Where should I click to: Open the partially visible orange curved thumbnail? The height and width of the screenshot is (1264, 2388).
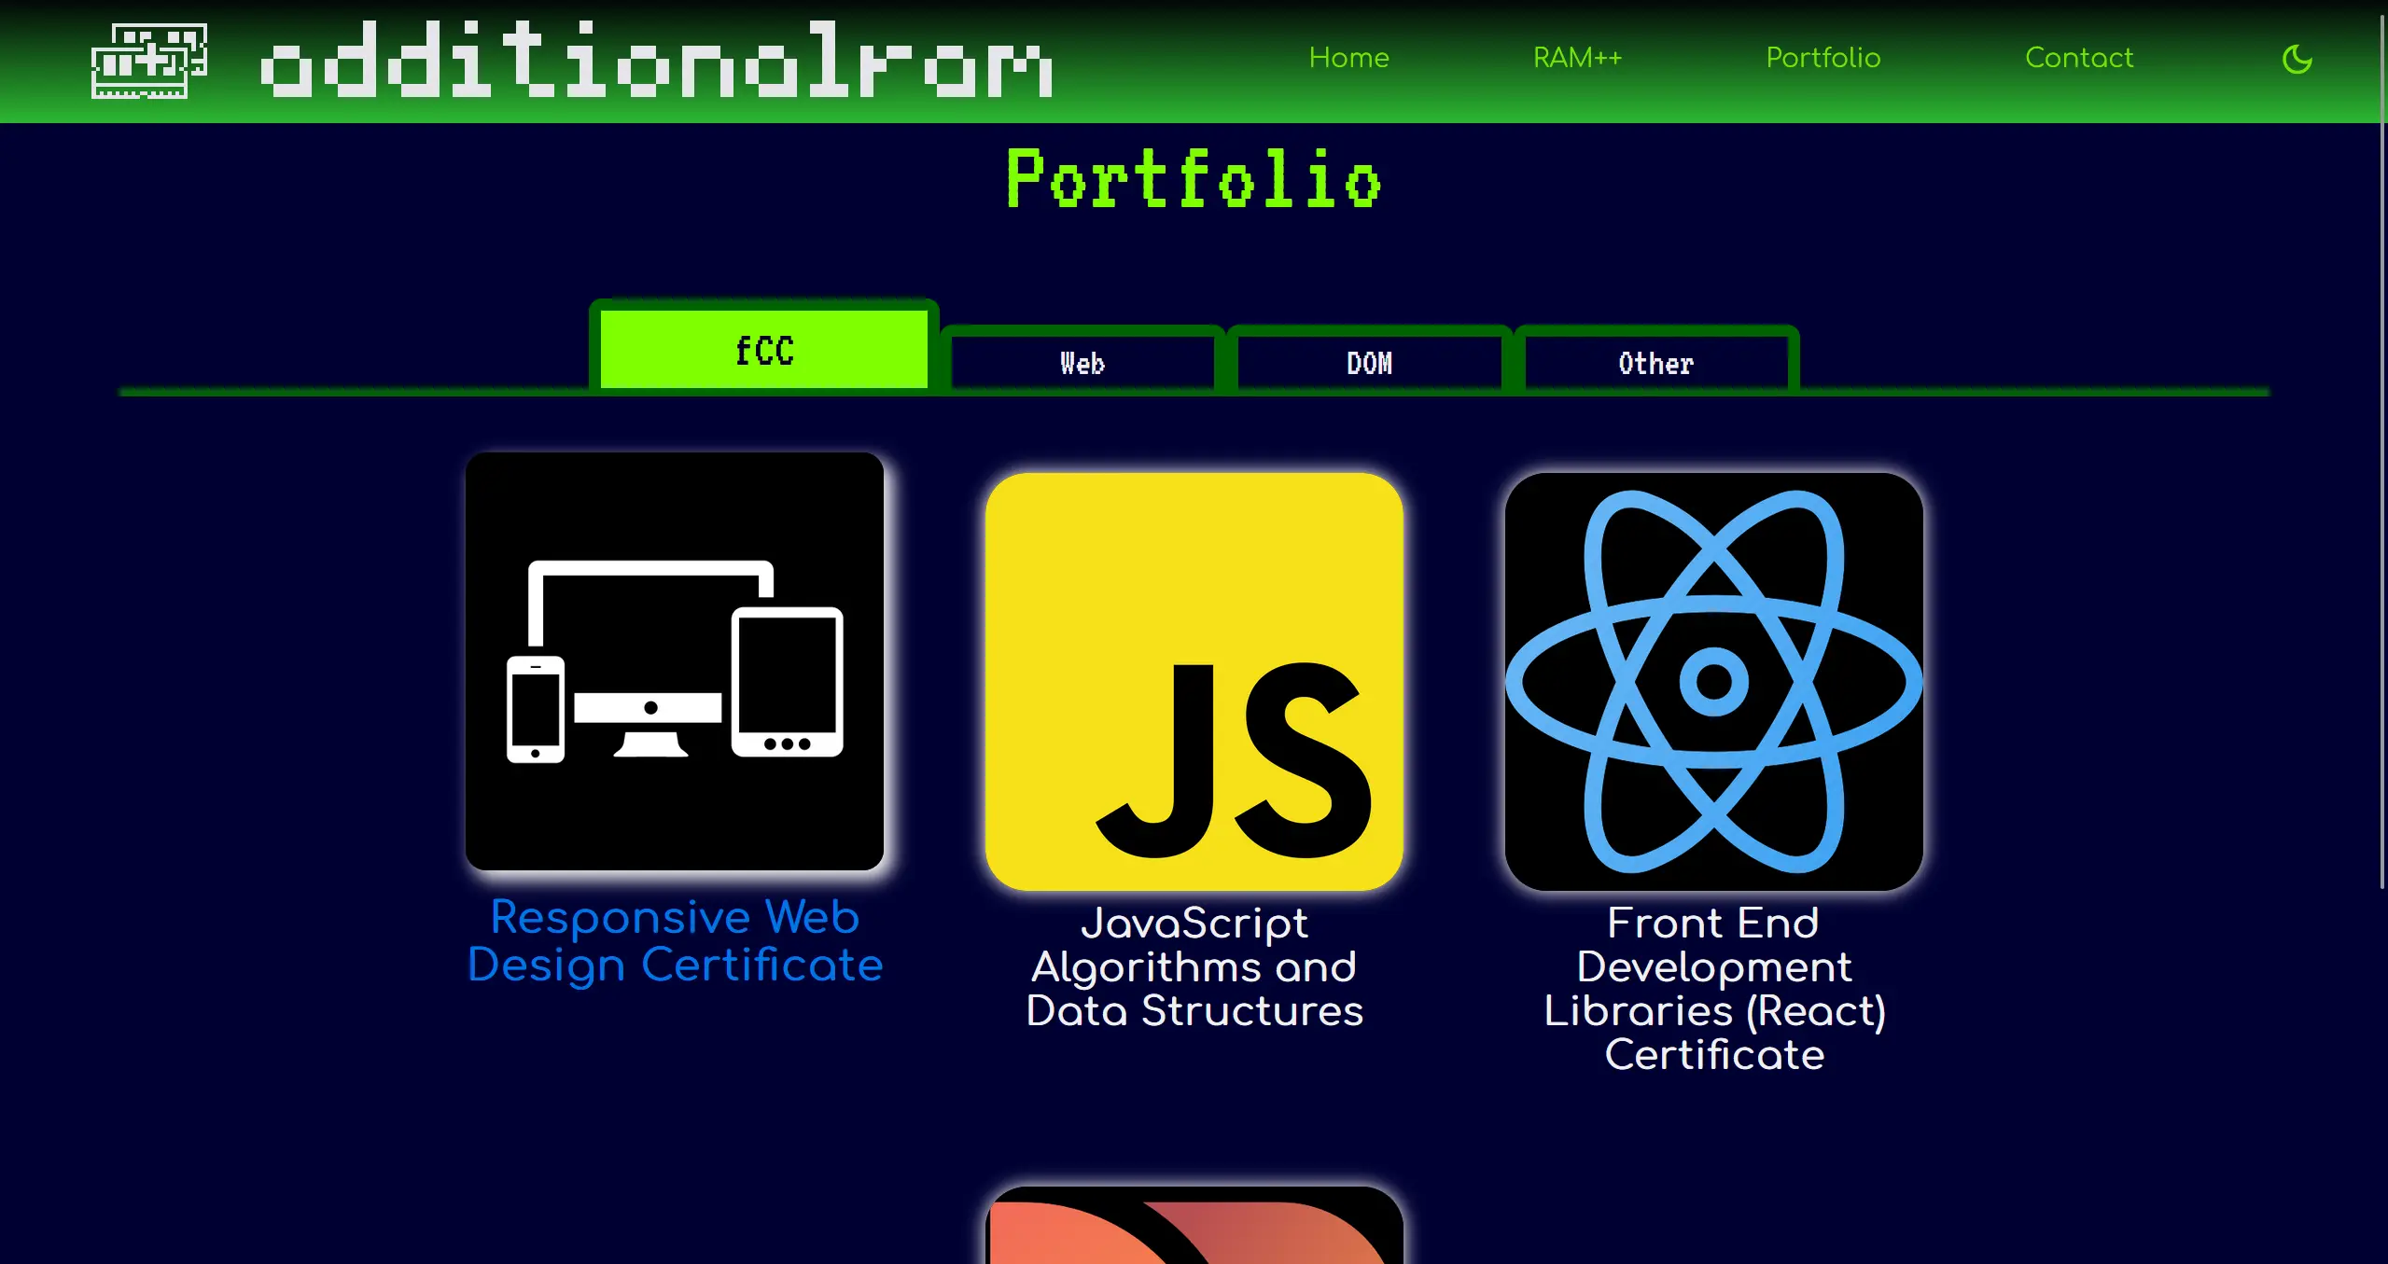[x=1194, y=1225]
